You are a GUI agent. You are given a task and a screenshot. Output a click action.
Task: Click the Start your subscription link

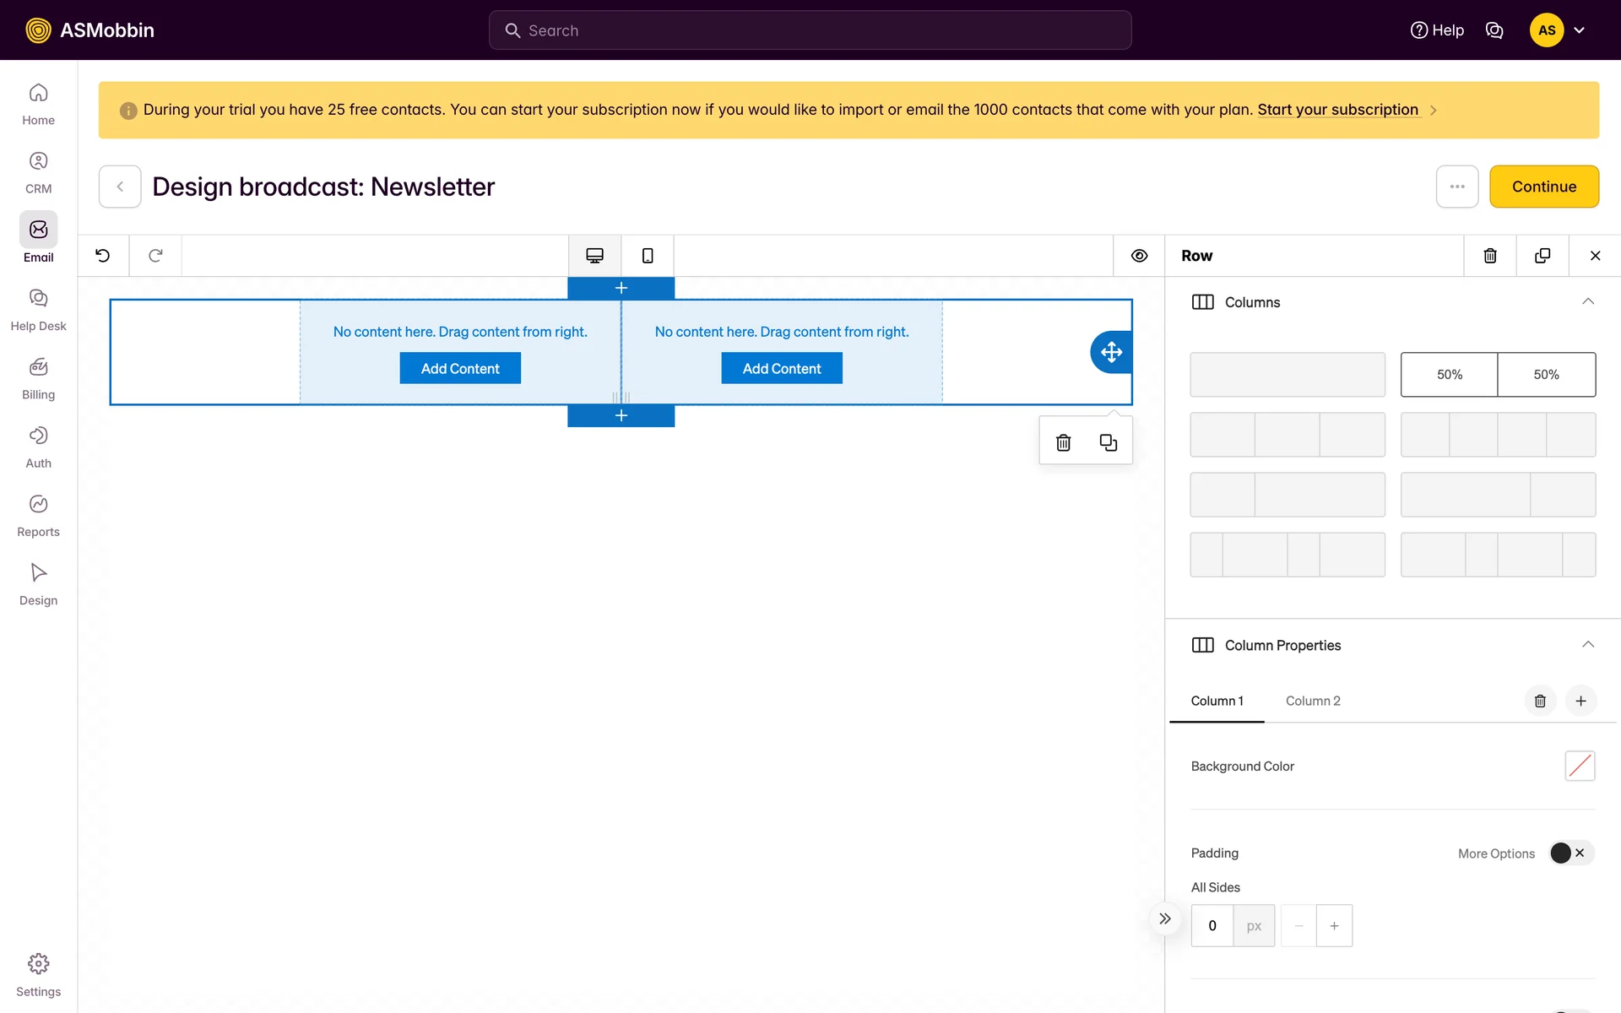[1337, 110]
